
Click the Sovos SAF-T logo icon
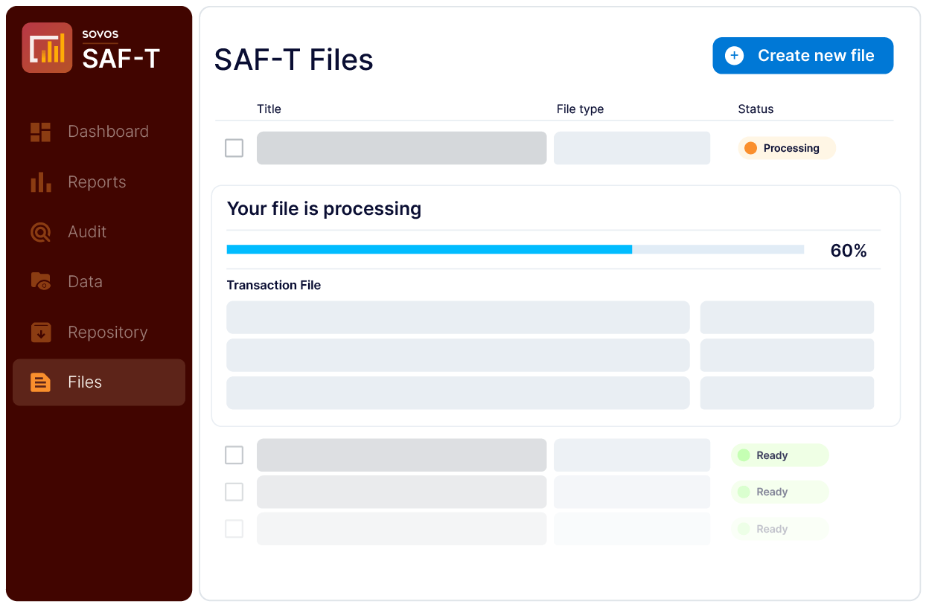[47, 48]
